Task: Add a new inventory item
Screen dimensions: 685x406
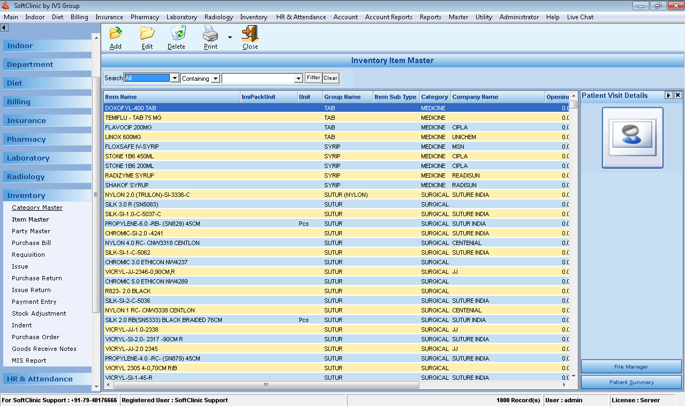Action: pyautogui.click(x=115, y=37)
